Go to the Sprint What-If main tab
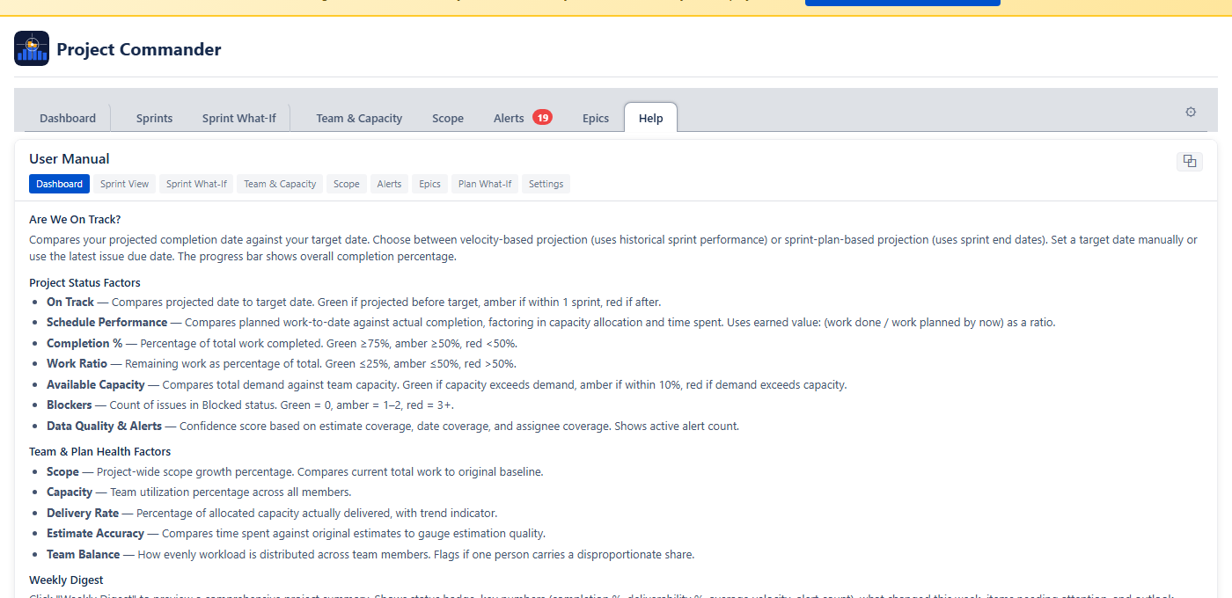Viewport: 1232px width, 598px height. [238, 118]
